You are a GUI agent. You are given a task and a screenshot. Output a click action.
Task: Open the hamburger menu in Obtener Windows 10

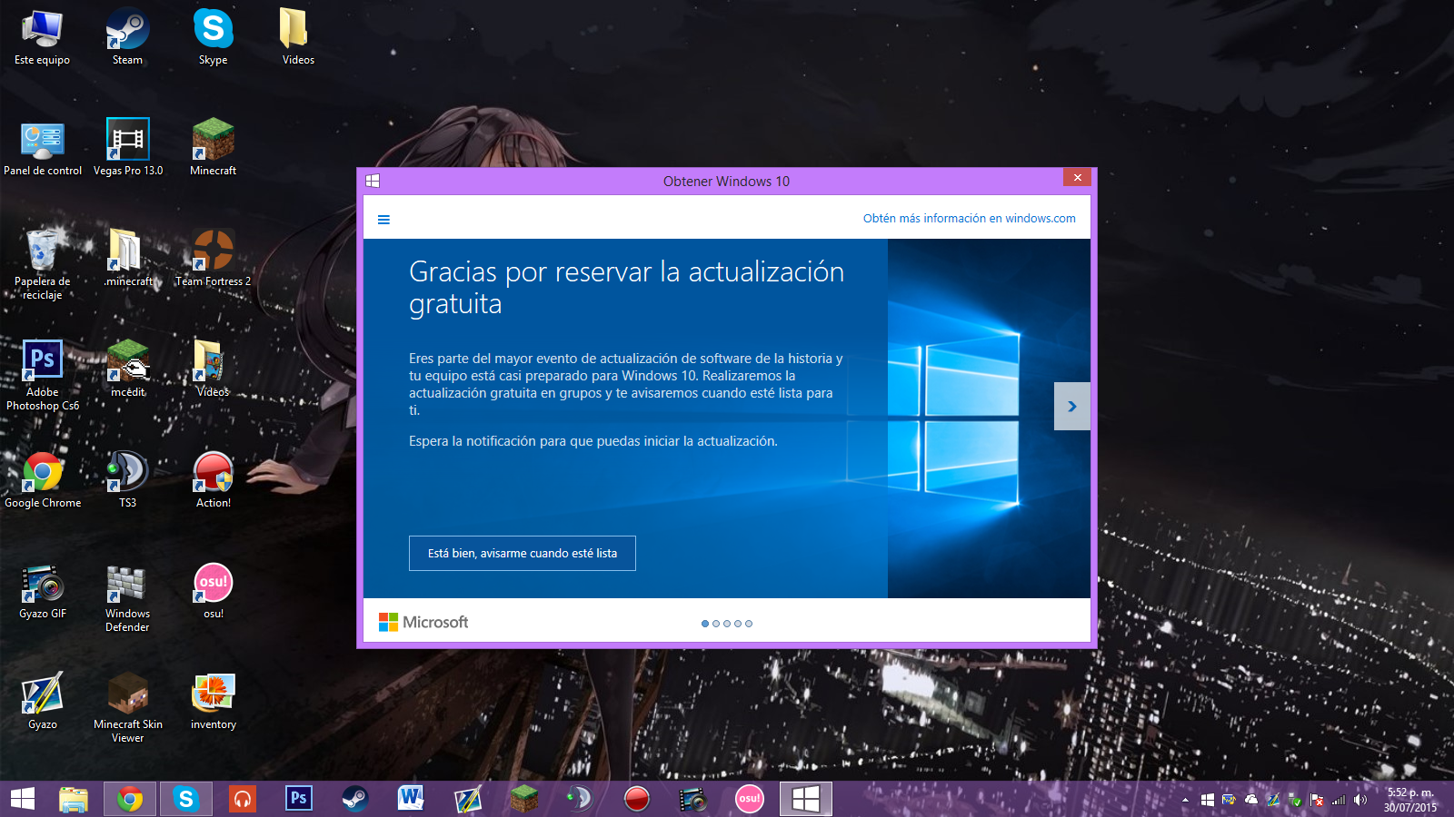click(383, 220)
